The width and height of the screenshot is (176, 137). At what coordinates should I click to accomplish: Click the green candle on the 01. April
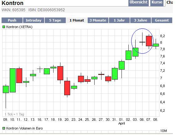pyautogui.click(x=122, y=65)
